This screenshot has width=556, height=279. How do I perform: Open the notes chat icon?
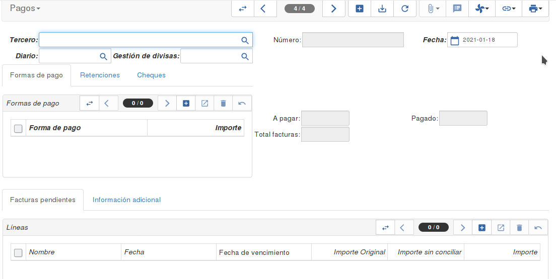point(457,9)
